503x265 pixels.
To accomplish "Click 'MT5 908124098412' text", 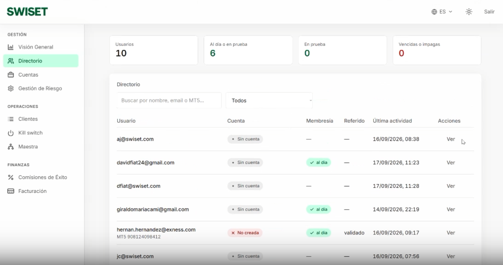I will pos(139,237).
